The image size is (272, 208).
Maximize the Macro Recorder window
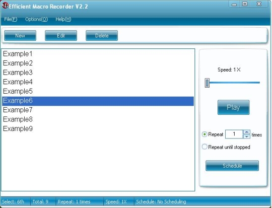pos(245,4)
